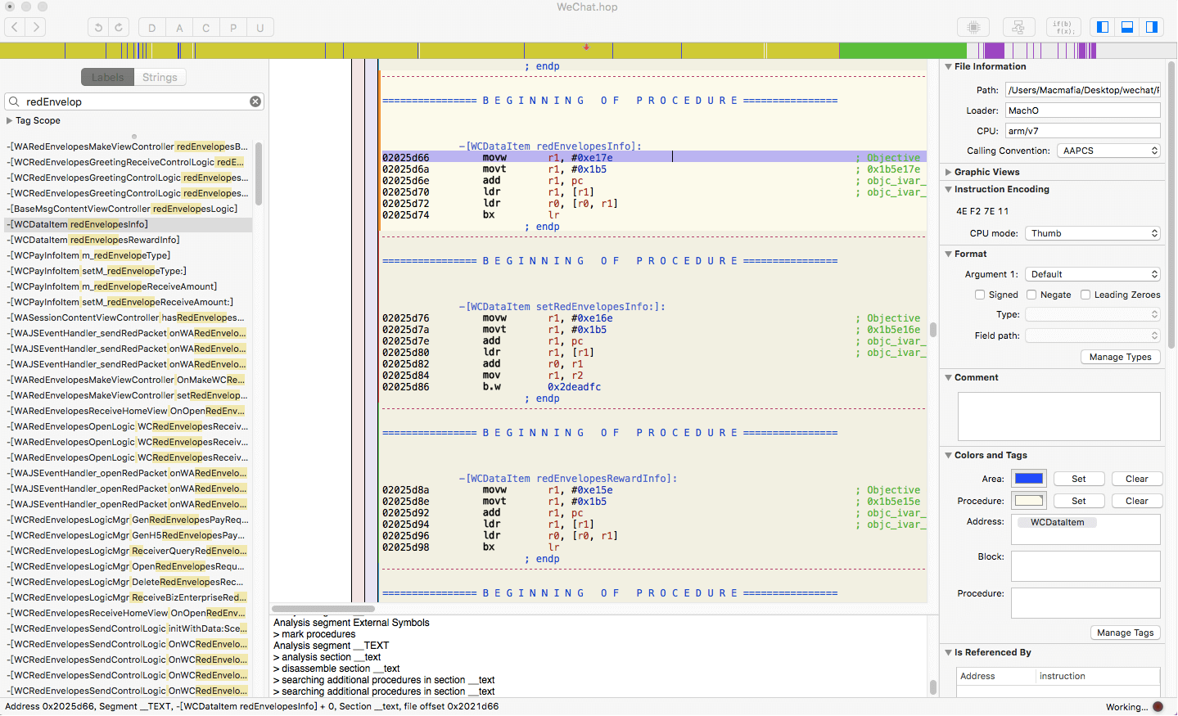Expand the Tag Scope section
This screenshot has height=716, width=1178.
pyautogui.click(x=10, y=120)
